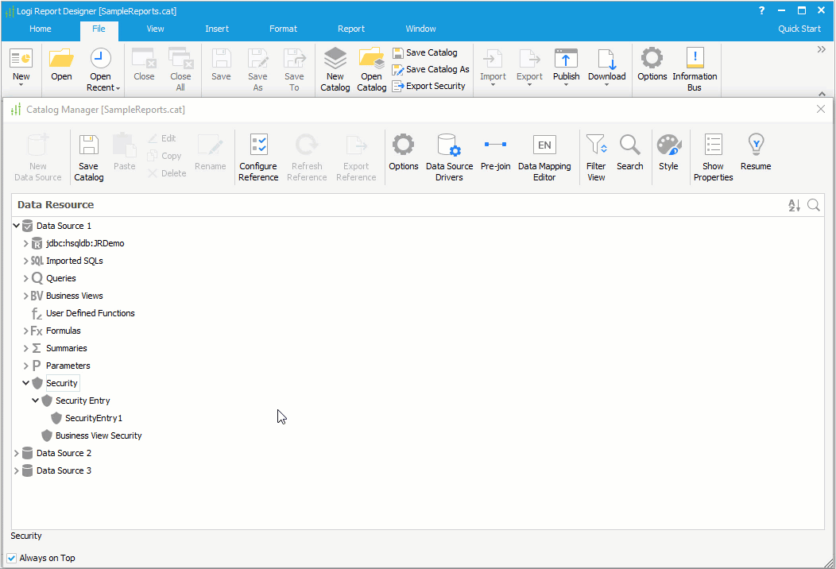This screenshot has width=836, height=569.
Task: Uncheck the Always on Top checkbox
Action: (12, 558)
